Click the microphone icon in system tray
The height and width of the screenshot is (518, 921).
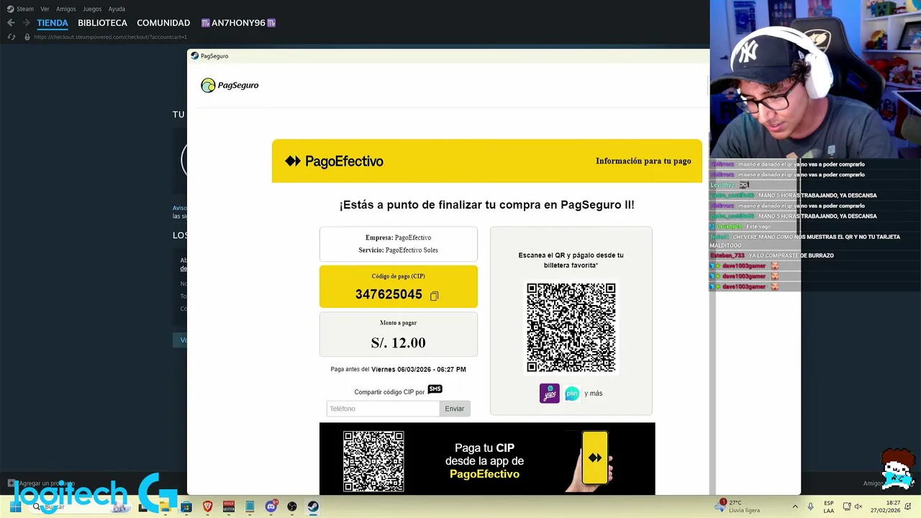[810, 506]
